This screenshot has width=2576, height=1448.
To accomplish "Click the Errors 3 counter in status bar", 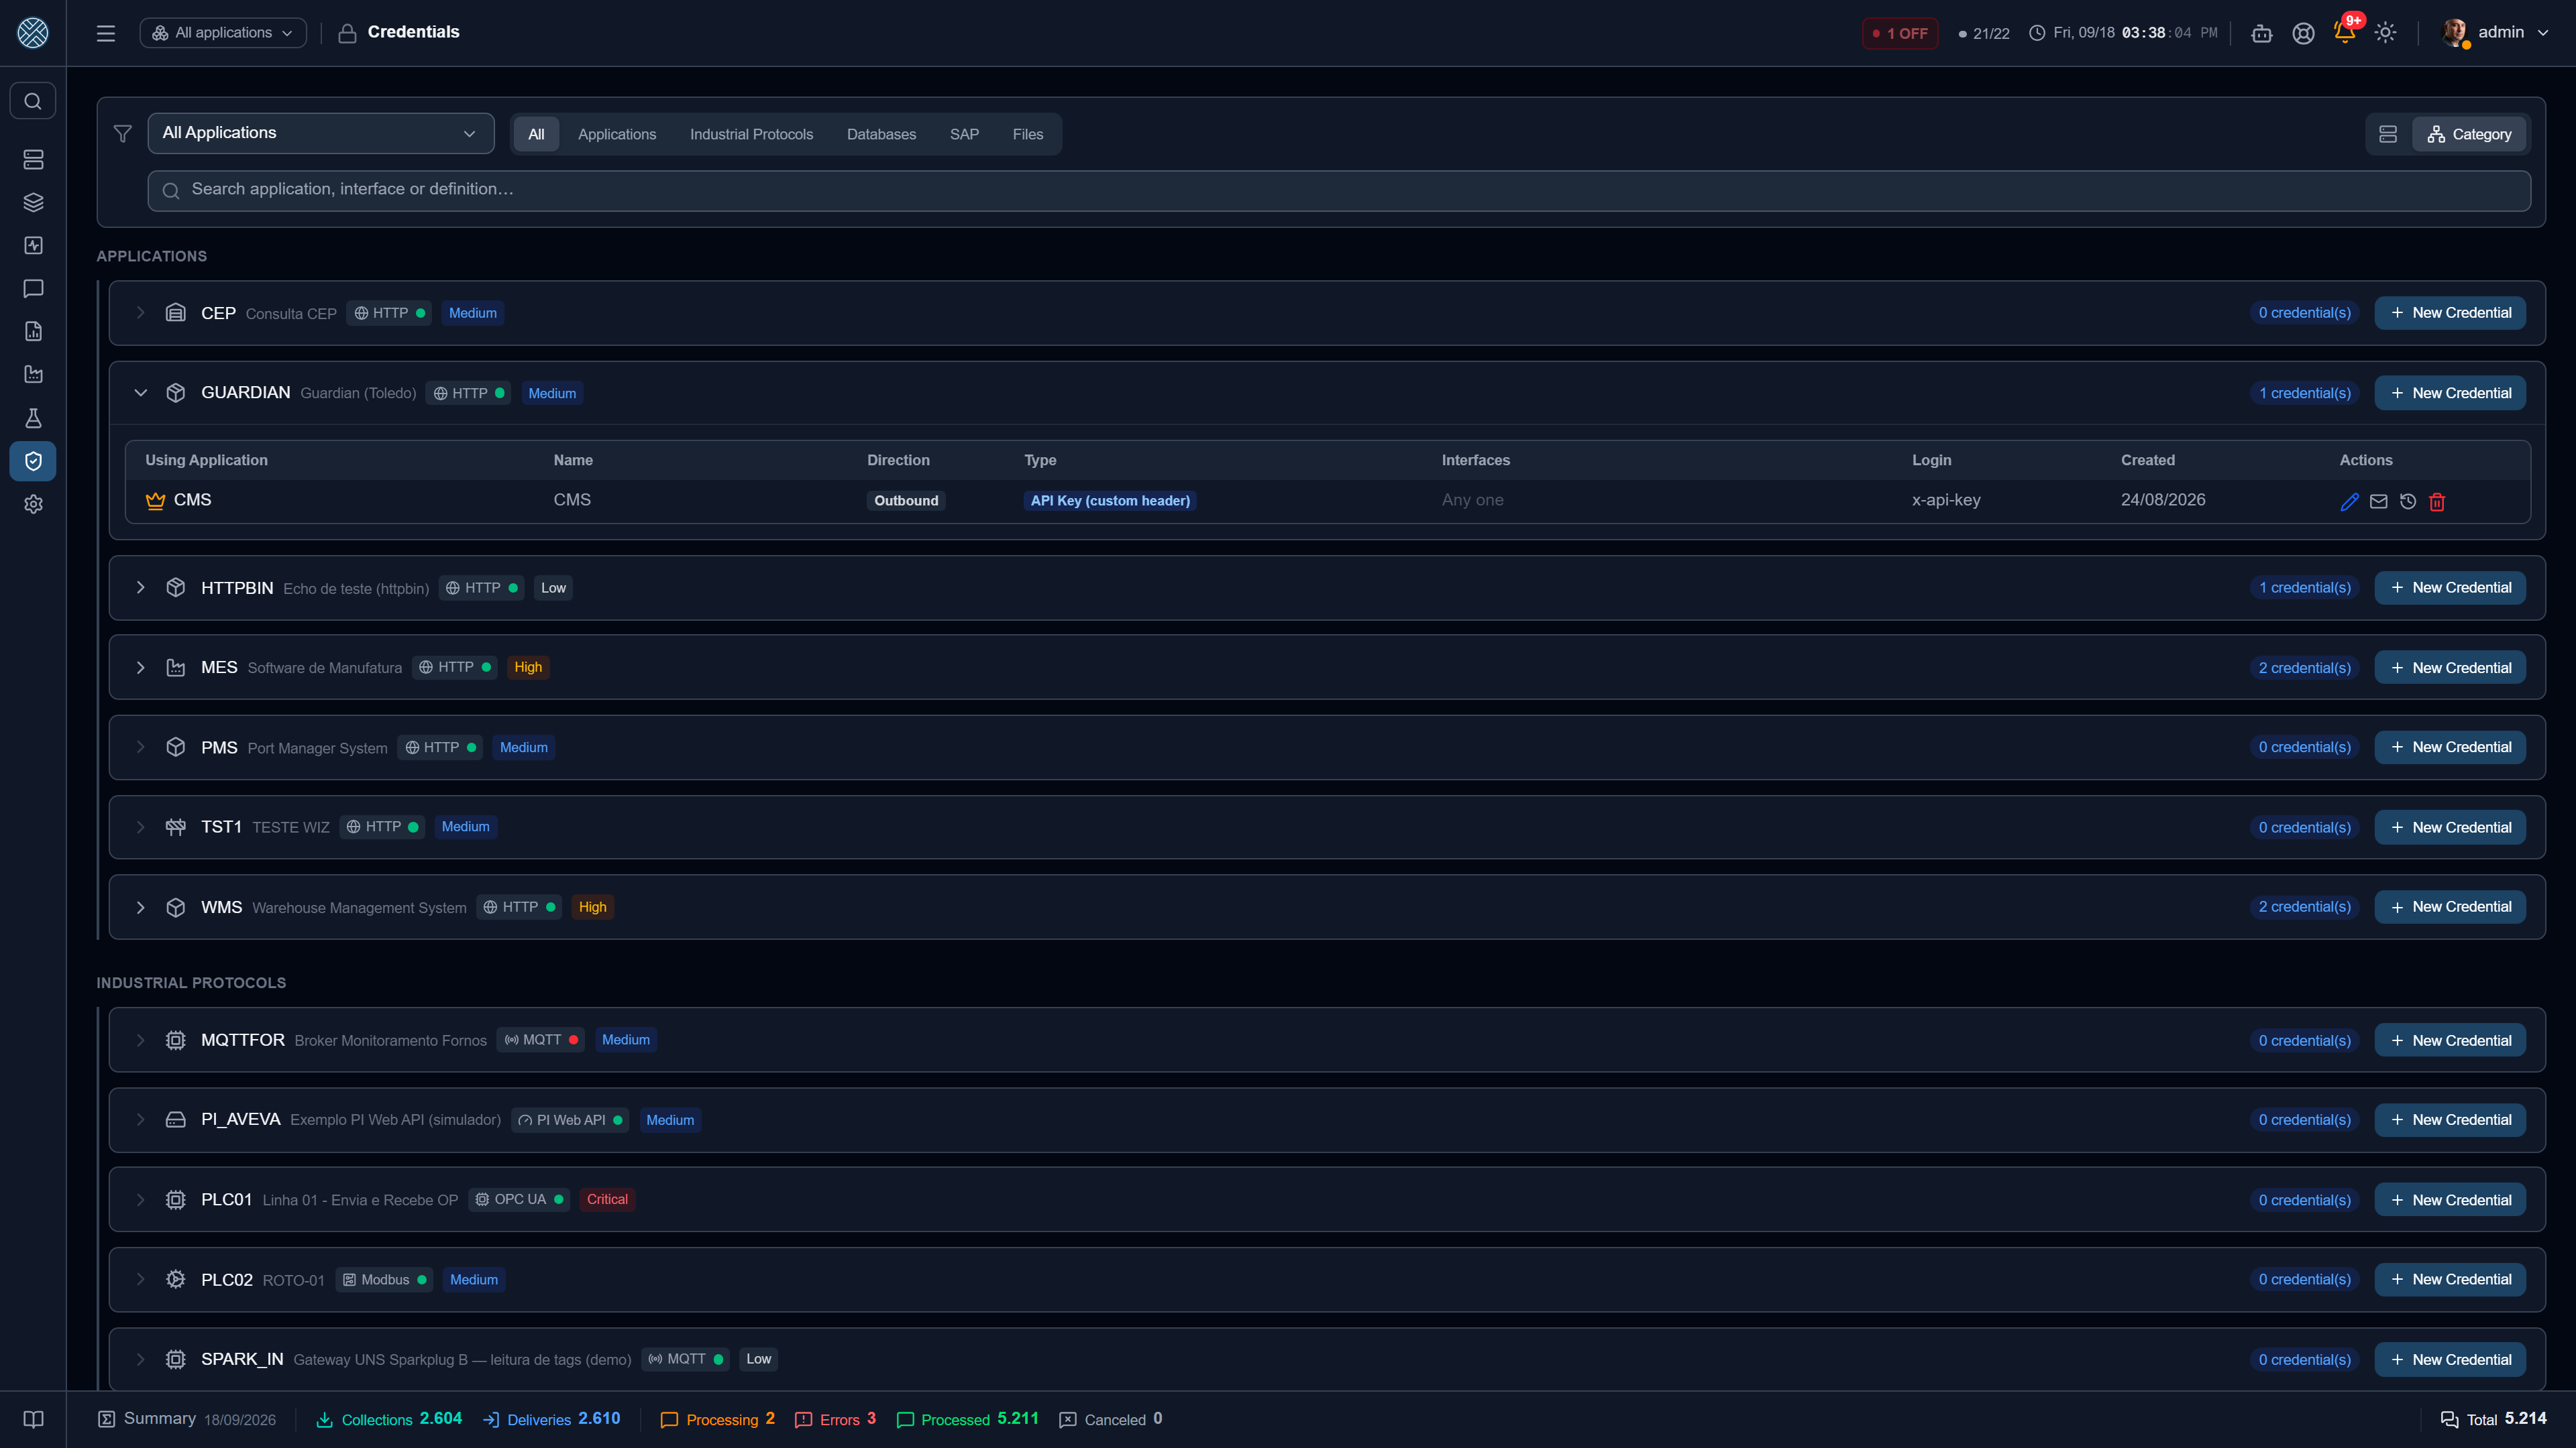I will point(835,1419).
